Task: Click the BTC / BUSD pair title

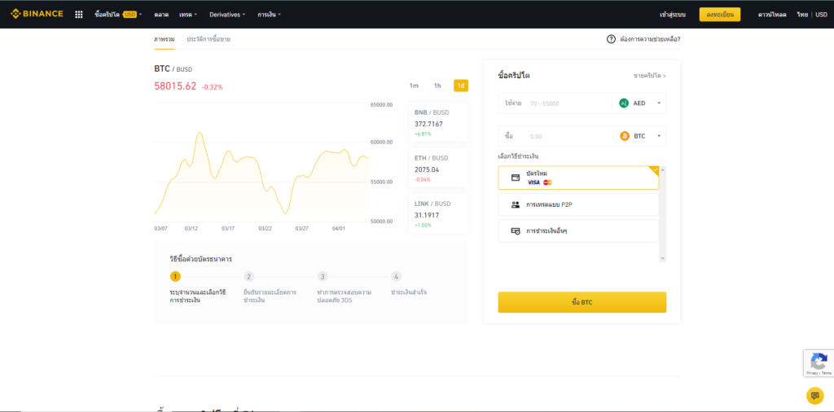Action: coord(173,68)
